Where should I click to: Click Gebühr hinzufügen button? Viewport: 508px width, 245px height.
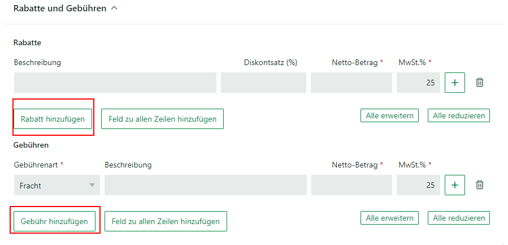[x=54, y=221]
